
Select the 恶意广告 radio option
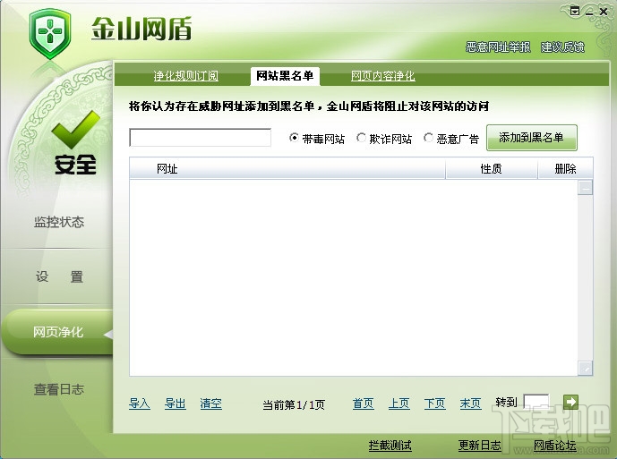point(428,138)
